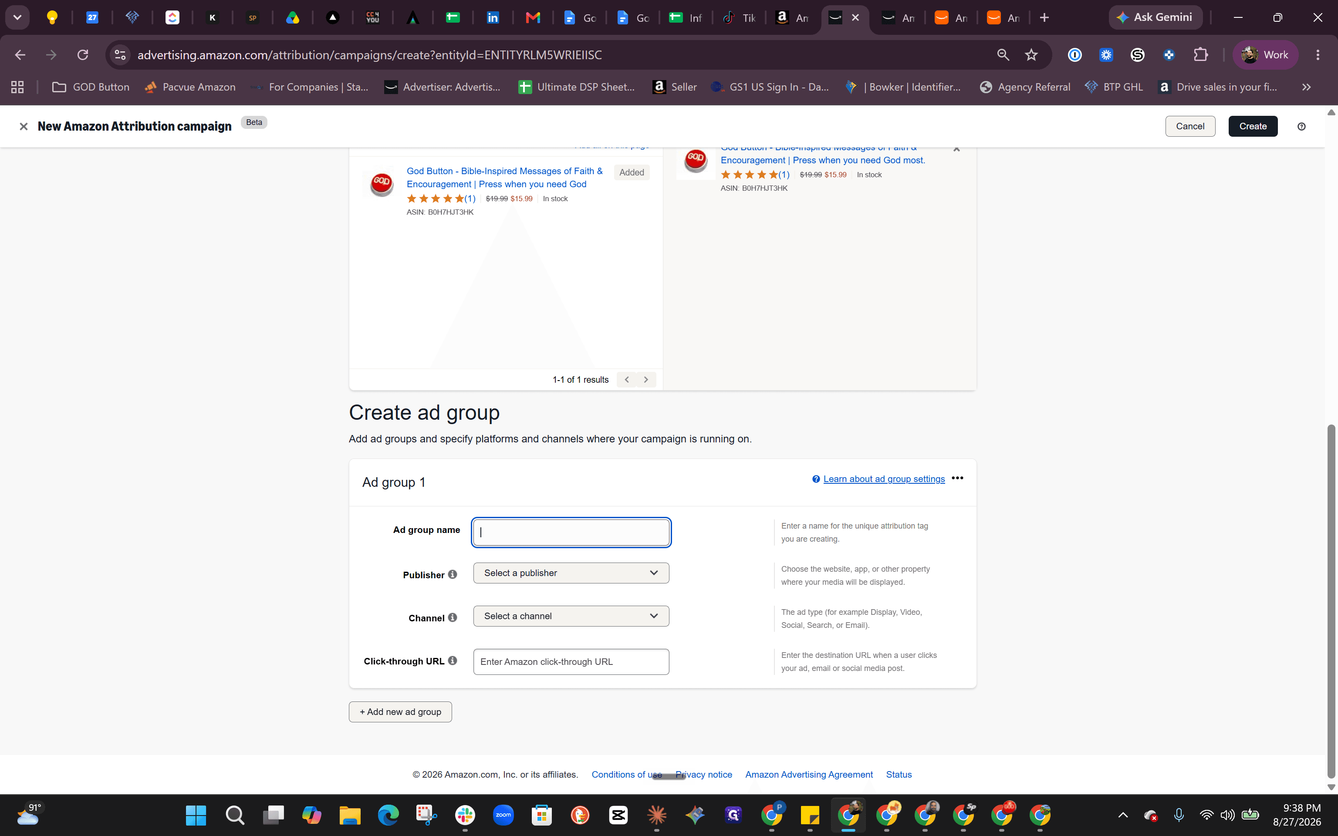Go to the previous results page
The image size is (1338, 836).
[x=626, y=380]
